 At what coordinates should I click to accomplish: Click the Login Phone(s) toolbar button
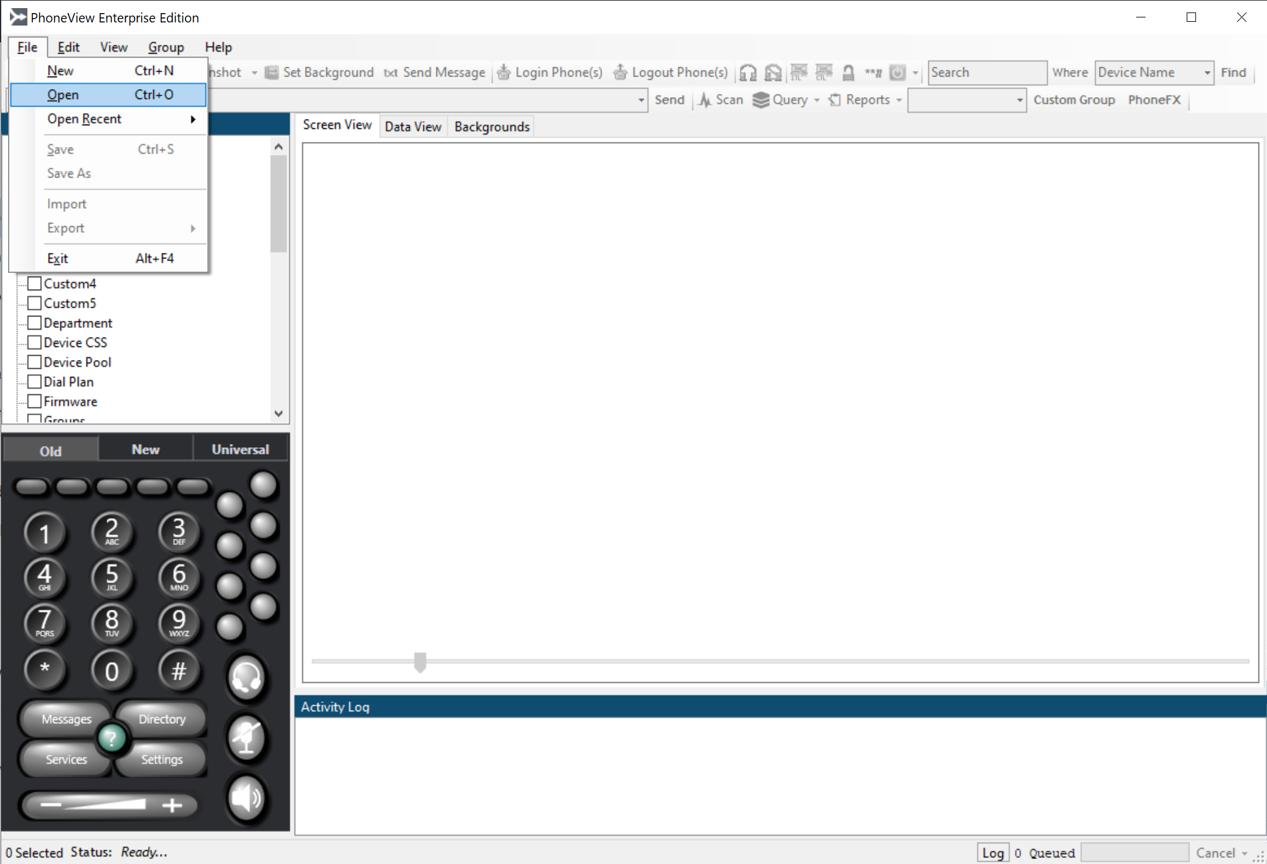[550, 72]
